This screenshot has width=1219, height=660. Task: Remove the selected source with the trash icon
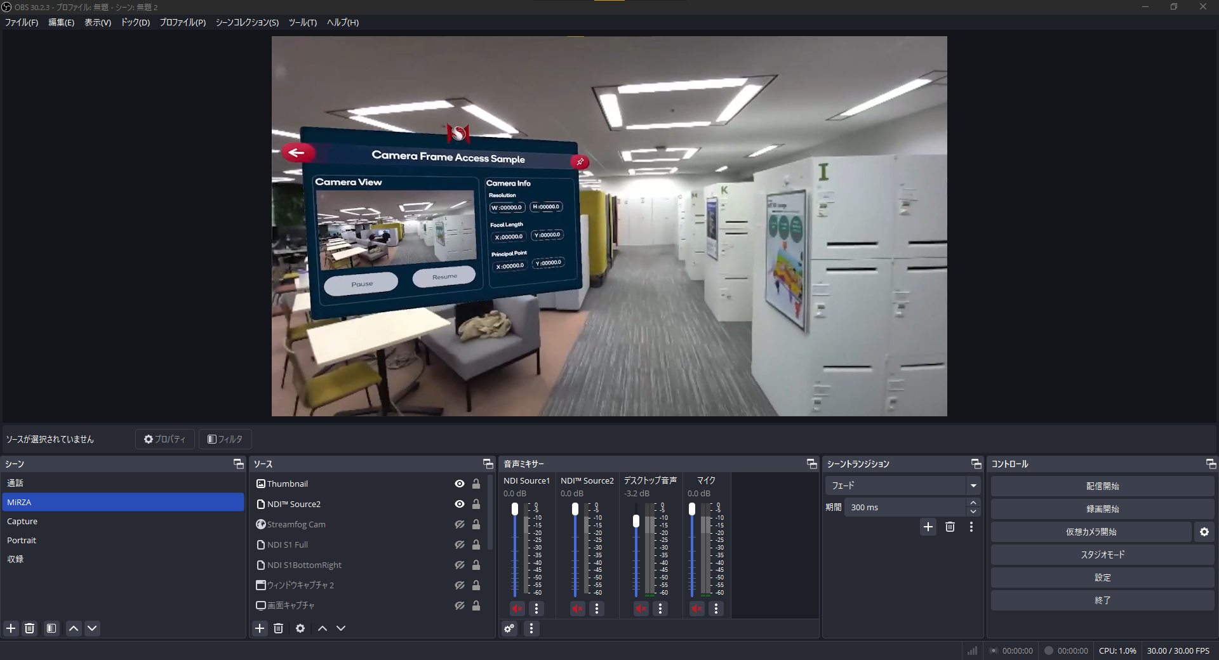pos(278,628)
